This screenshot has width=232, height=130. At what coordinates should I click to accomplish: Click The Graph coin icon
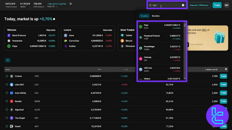coord(12,118)
